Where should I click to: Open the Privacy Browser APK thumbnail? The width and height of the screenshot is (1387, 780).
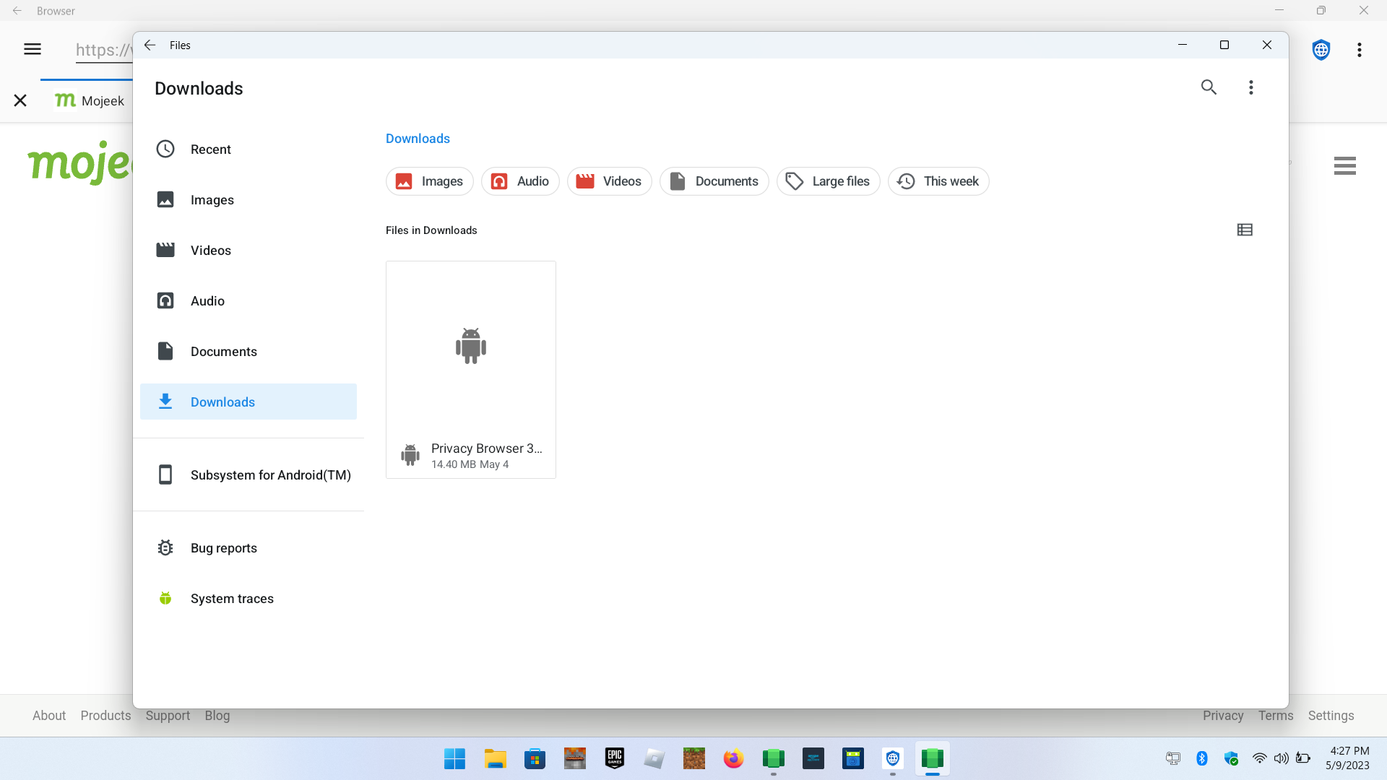tap(471, 346)
